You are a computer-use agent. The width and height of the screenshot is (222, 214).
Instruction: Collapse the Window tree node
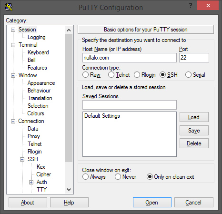click(13, 75)
